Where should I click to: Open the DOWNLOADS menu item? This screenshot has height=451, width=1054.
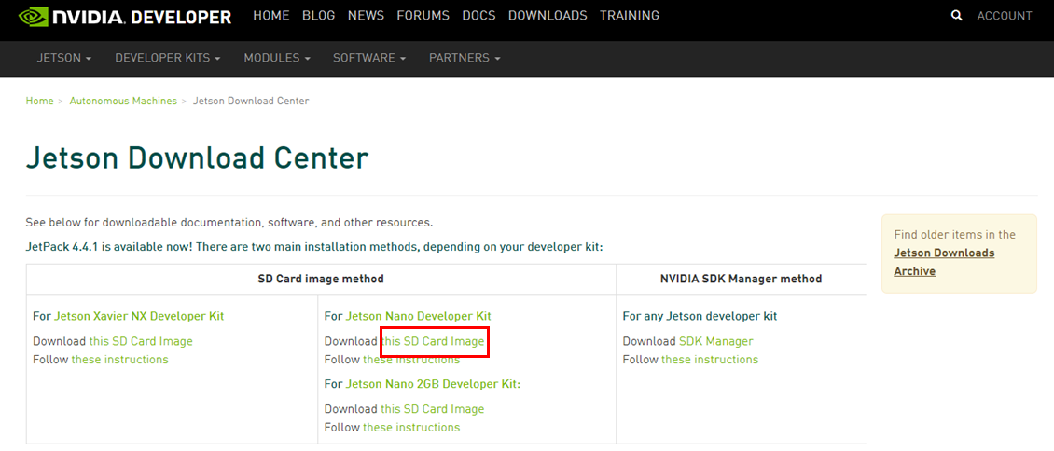548,16
